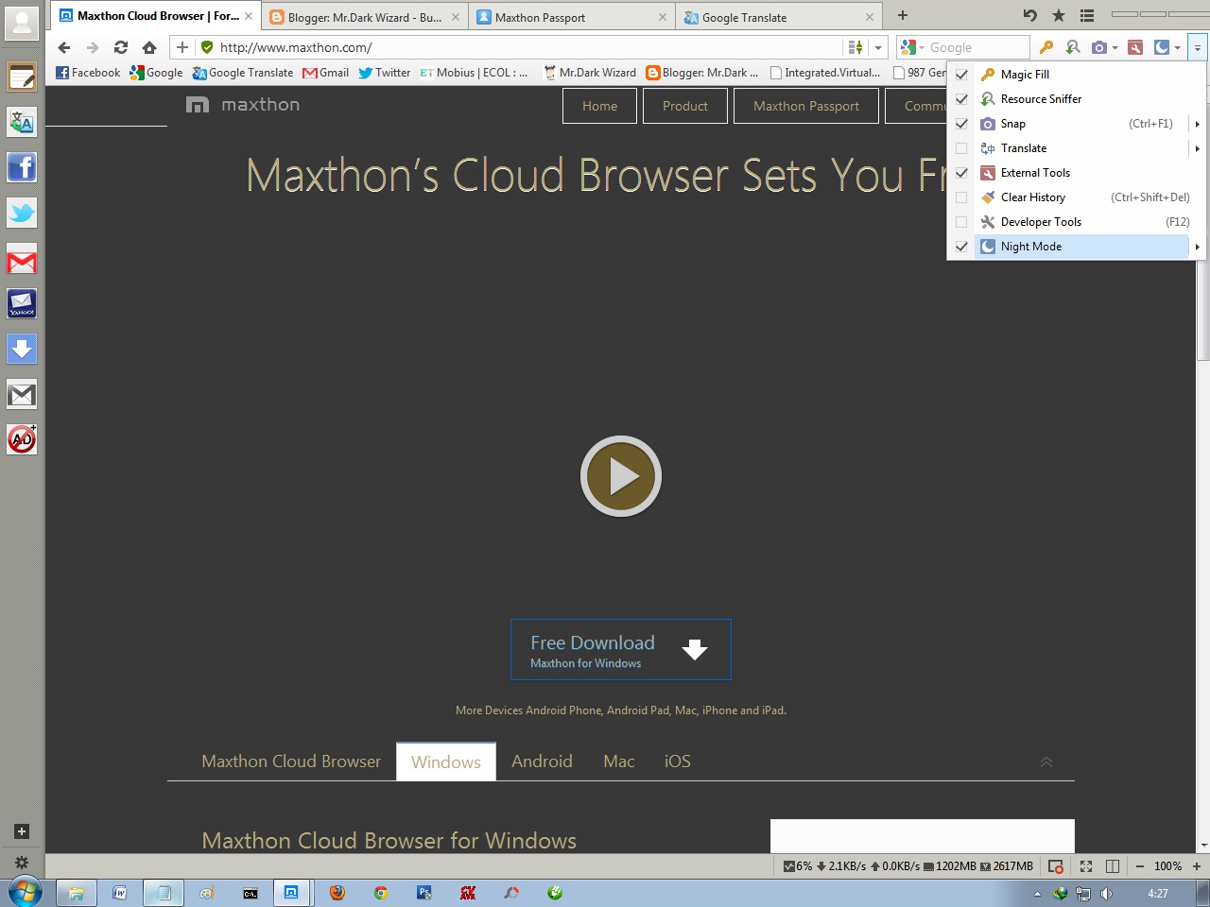
Task: Switch to the Blogger: Mr.Dark Wizard tab
Action: pos(365,17)
